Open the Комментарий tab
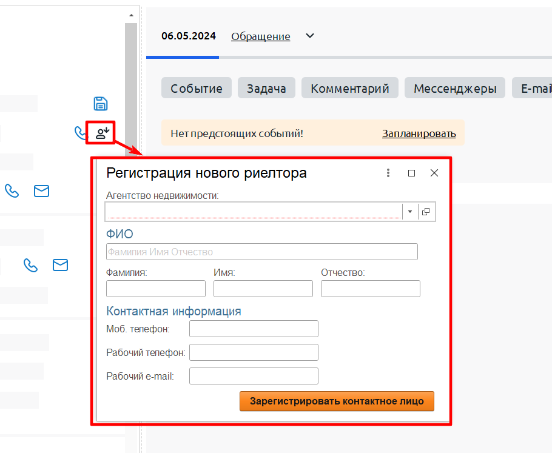Image resolution: width=552 pixels, height=453 pixels. 349,89
